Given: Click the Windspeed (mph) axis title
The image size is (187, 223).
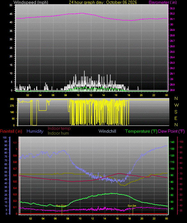Looking at the screenshot, I should click(x=31, y=3).
